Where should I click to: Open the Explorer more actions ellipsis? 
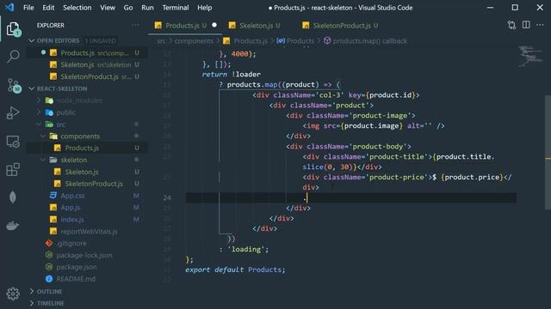135,25
